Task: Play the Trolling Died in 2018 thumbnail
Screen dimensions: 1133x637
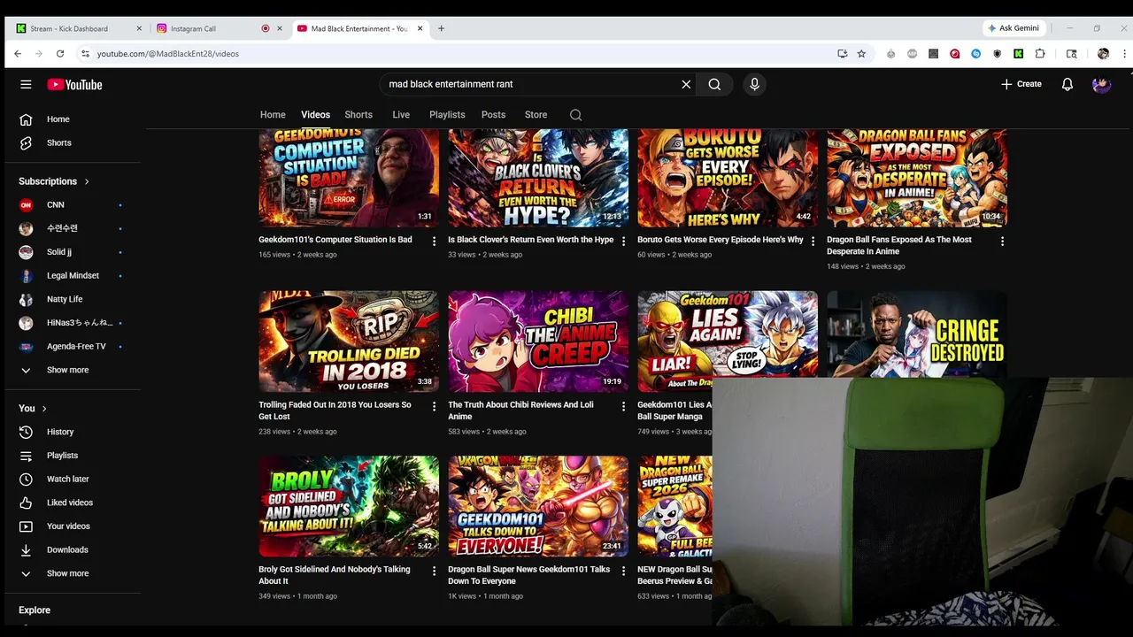Action: (x=349, y=342)
